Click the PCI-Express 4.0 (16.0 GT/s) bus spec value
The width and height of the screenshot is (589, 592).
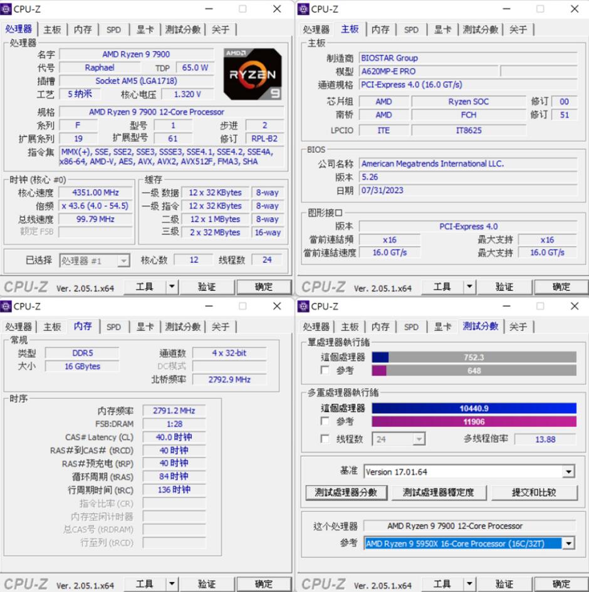pyautogui.click(x=468, y=84)
